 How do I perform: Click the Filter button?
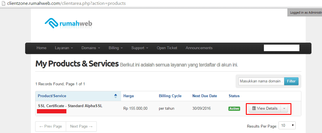291,81
